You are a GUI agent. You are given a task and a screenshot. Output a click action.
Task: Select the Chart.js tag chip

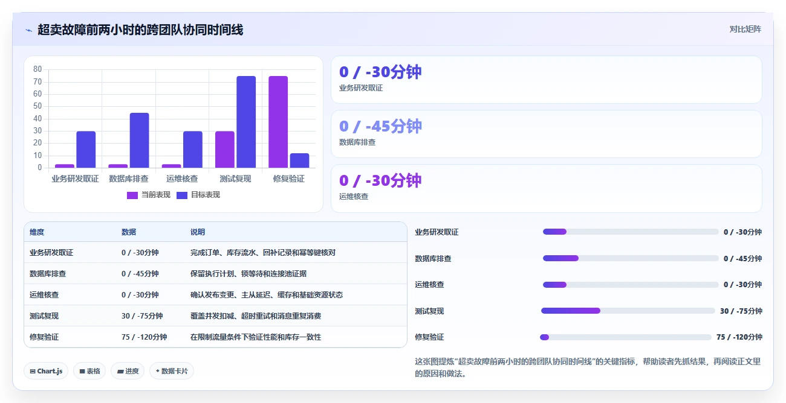pos(47,371)
